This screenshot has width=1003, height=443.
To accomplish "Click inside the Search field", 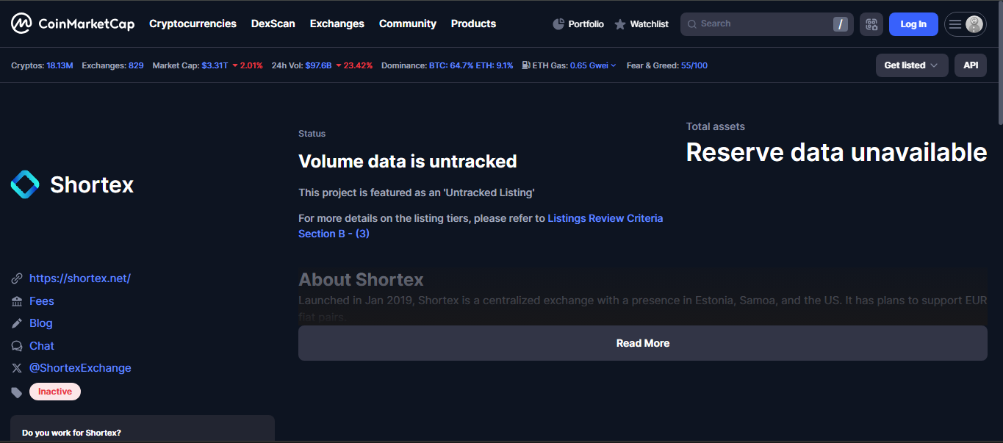I will [757, 24].
